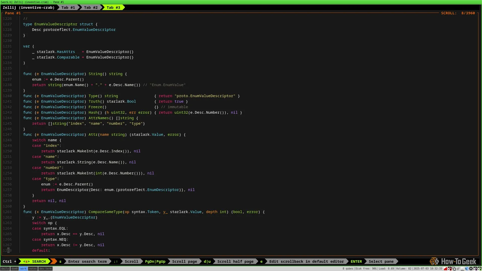Open the purple-badged mail tray icon
This screenshot has width=482, height=271.
[475, 268]
